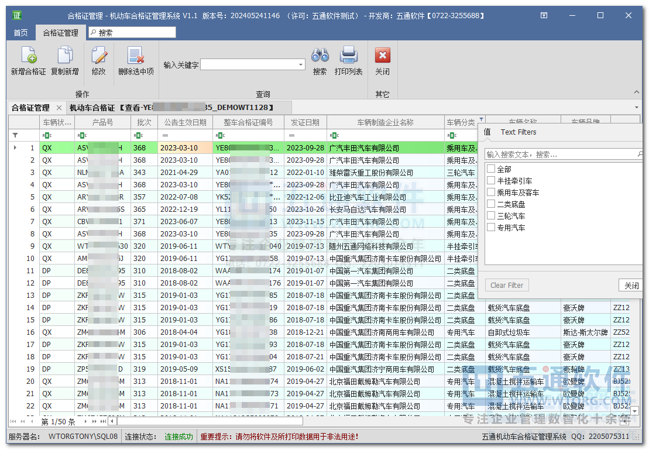Viewport: 649px width, 450px height.
Task: Open the document tab list dropdown arrow
Action: (636, 108)
